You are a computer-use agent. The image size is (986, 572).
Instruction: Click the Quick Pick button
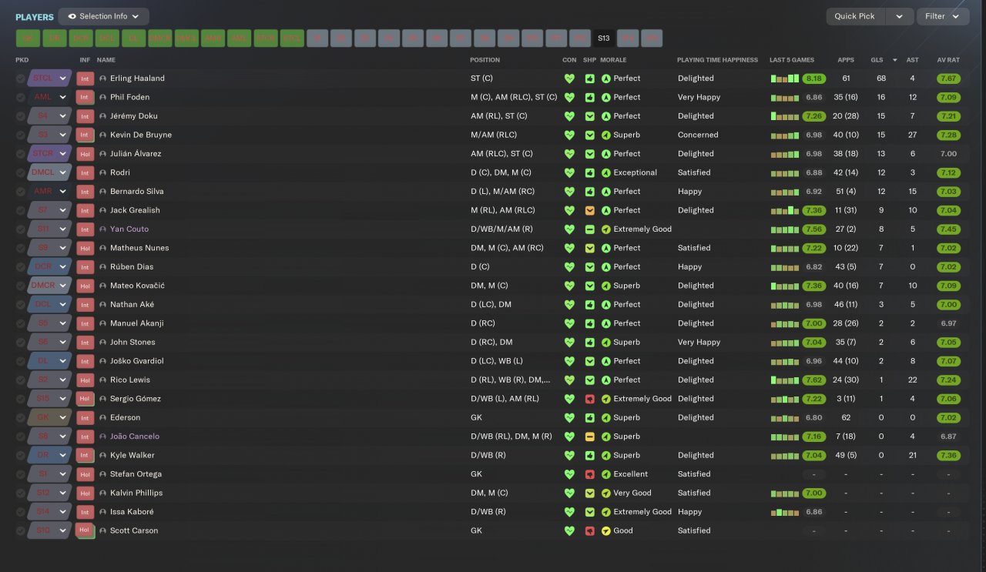tap(856, 16)
